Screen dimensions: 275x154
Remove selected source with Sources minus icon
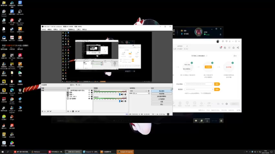pyautogui.click(x=70, y=111)
